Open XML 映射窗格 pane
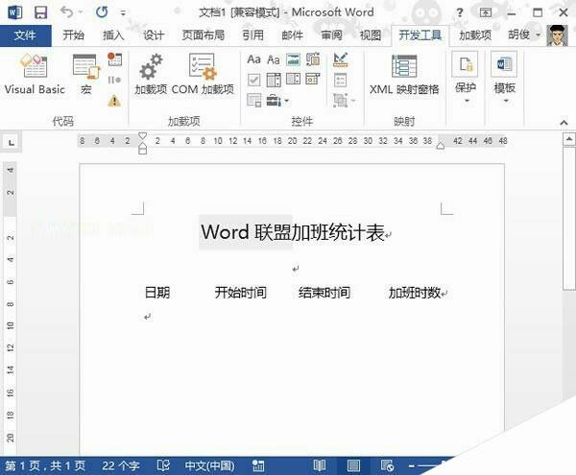This screenshot has width=576, height=475. click(x=404, y=74)
